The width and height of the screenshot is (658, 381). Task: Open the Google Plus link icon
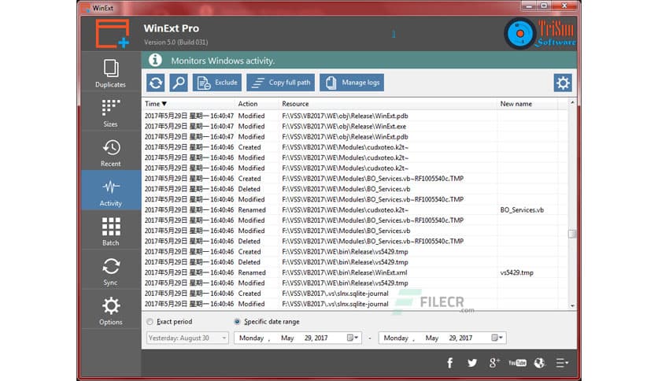point(494,363)
